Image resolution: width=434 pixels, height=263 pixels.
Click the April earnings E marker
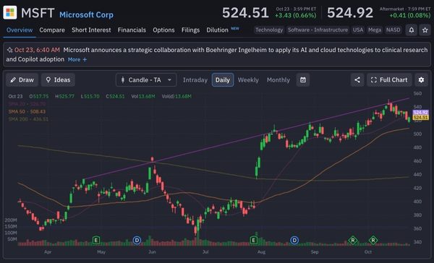coord(96,240)
